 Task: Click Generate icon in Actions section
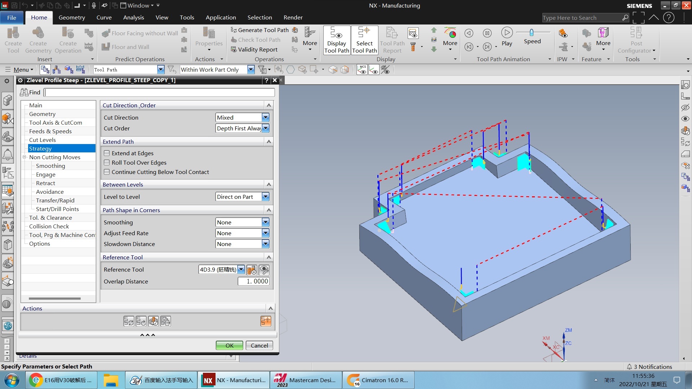[x=129, y=321]
